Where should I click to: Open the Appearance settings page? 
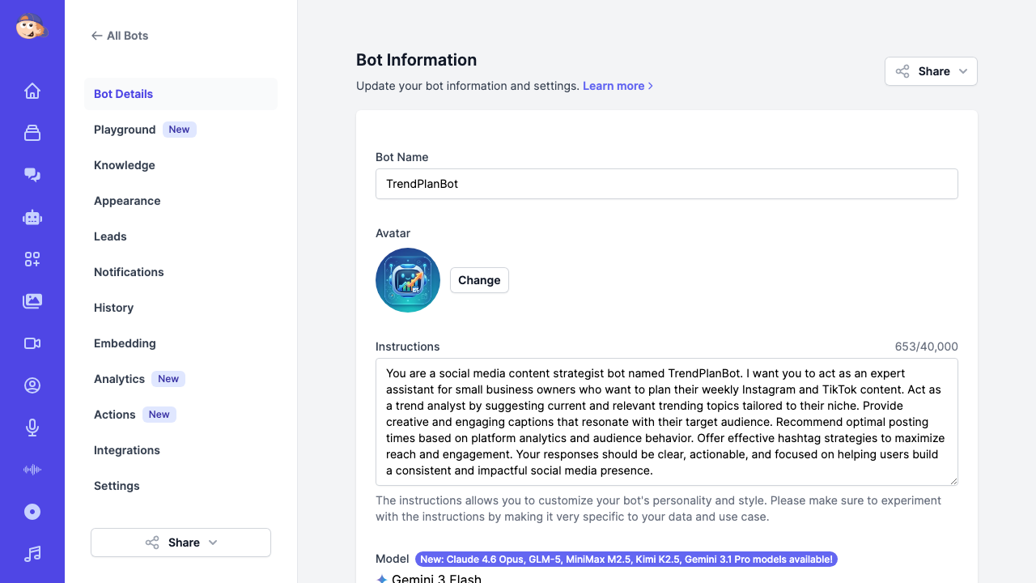127,201
